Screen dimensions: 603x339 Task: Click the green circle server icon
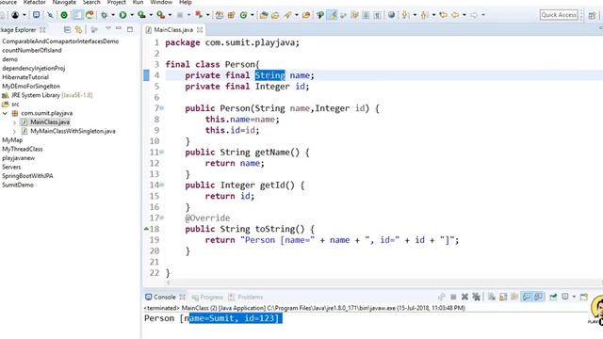point(64,15)
